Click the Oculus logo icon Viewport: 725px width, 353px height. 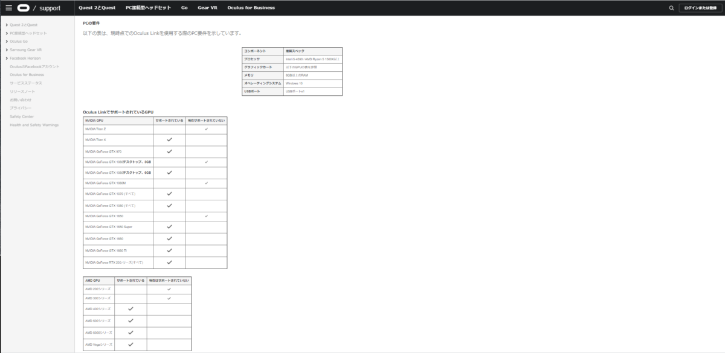click(24, 8)
